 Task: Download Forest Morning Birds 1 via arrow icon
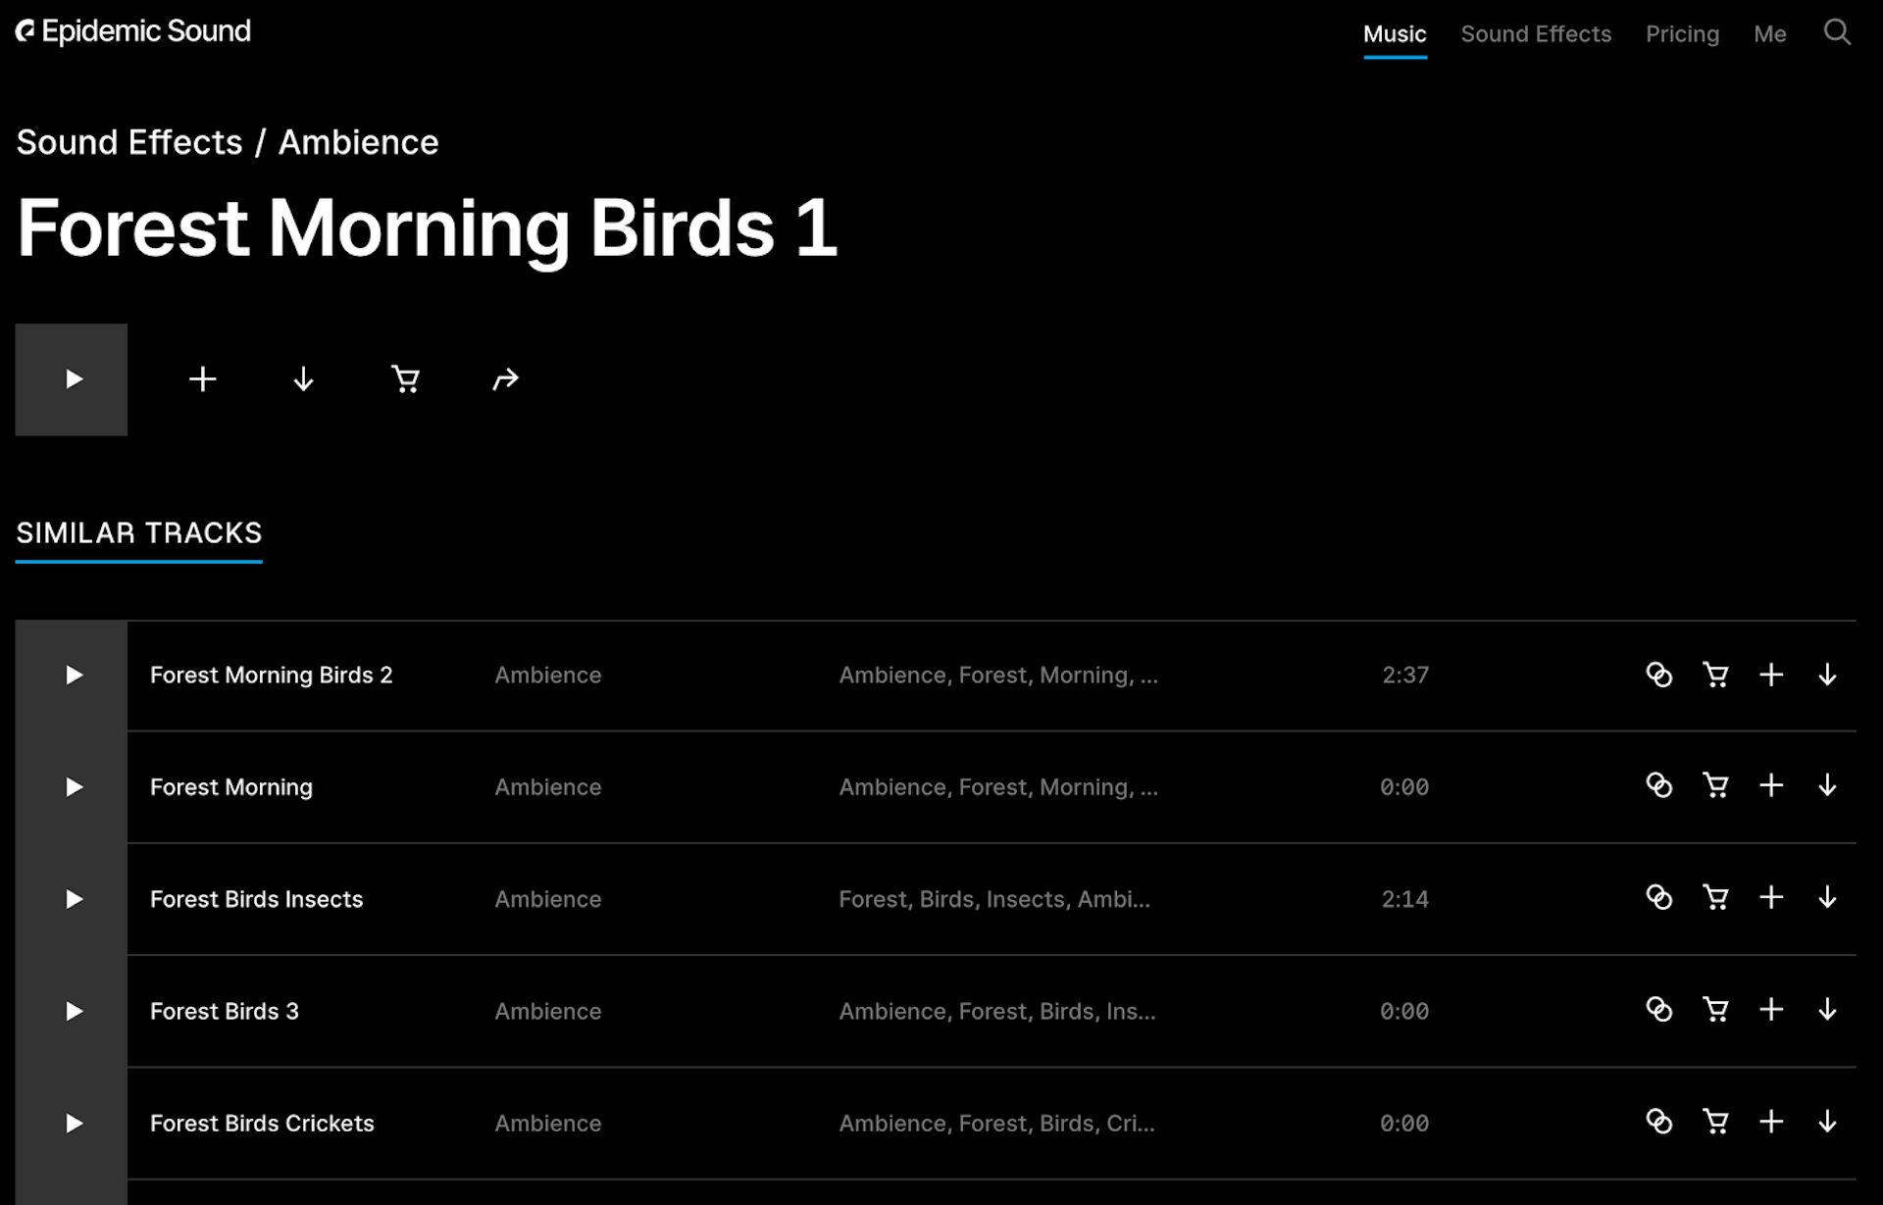pyautogui.click(x=303, y=379)
